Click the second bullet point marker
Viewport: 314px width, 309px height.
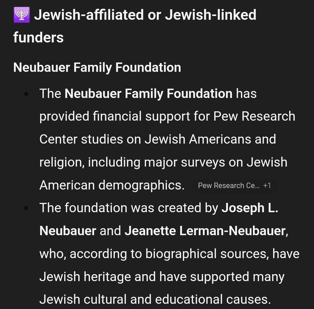27,208
